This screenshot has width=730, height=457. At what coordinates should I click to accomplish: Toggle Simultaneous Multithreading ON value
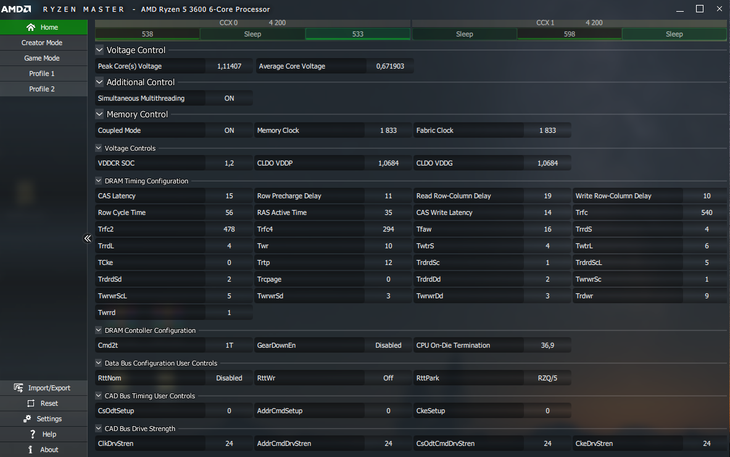(x=229, y=98)
